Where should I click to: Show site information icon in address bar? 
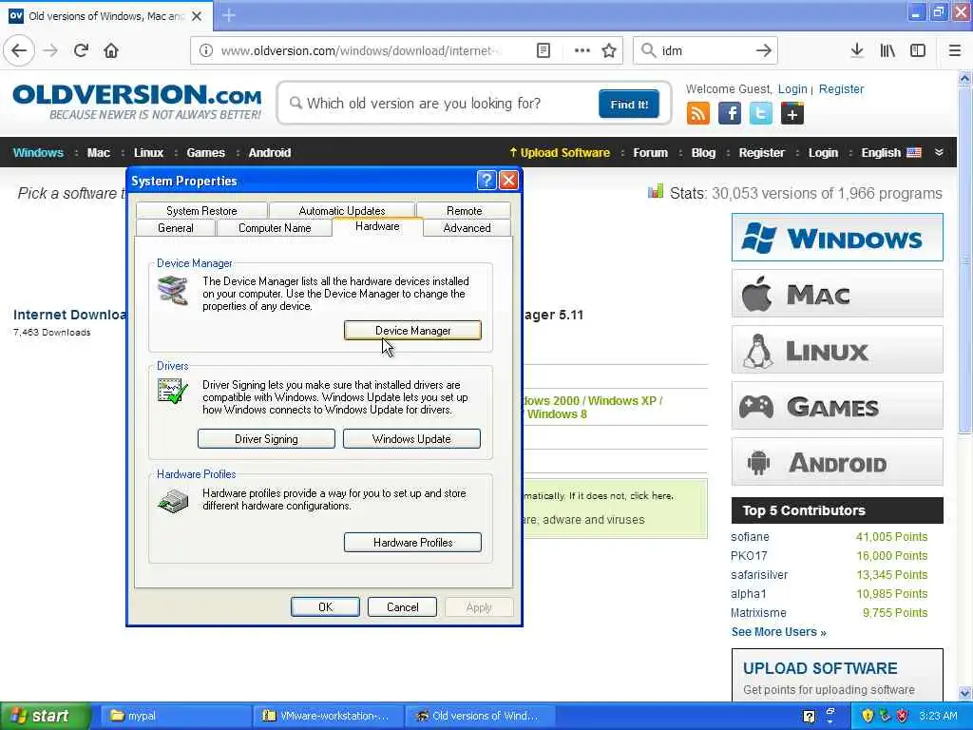(205, 50)
